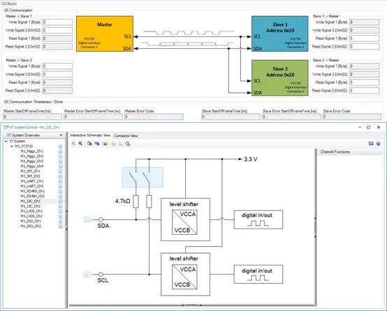Click the help question mark icon
This screenshot has width=387, height=311.
pyautogui.click(x=379, y=143)
